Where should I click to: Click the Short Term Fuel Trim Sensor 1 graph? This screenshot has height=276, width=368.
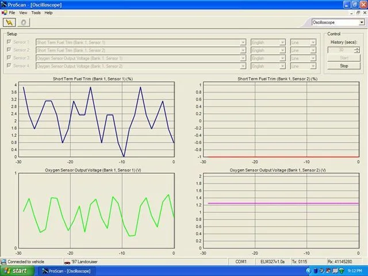pos(97,120)
